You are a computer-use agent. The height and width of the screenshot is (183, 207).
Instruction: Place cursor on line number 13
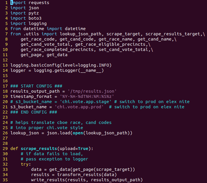(5, 65)
